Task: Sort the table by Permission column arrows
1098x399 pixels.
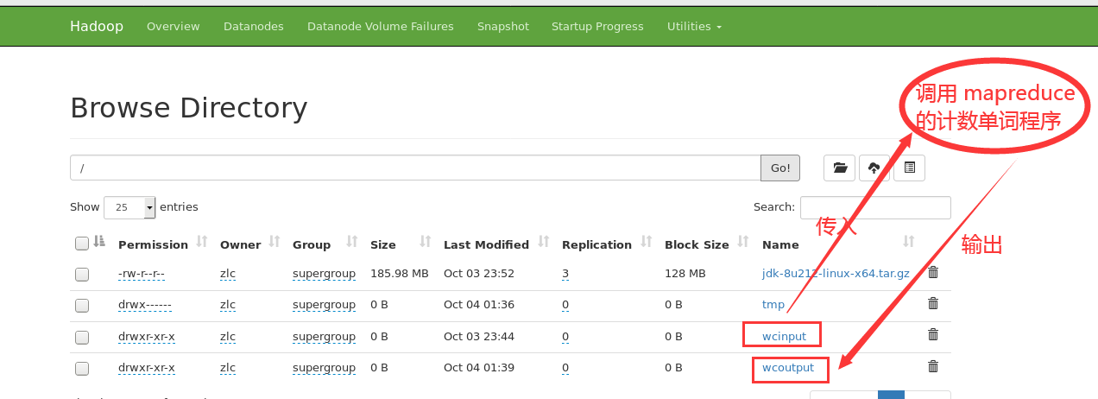Action: (202, 243)
